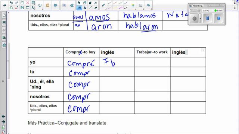The height and width of the screenshot is (134, 239).
Task: Open a file with the folder icon
Action: coord(22,3)
